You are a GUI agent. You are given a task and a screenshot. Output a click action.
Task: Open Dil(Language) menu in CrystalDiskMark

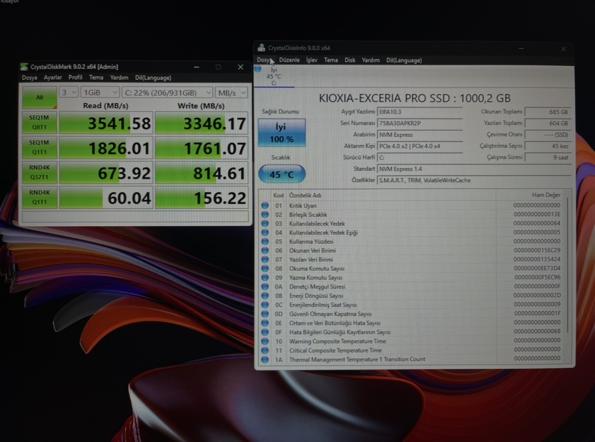click(x=153, y=78)
